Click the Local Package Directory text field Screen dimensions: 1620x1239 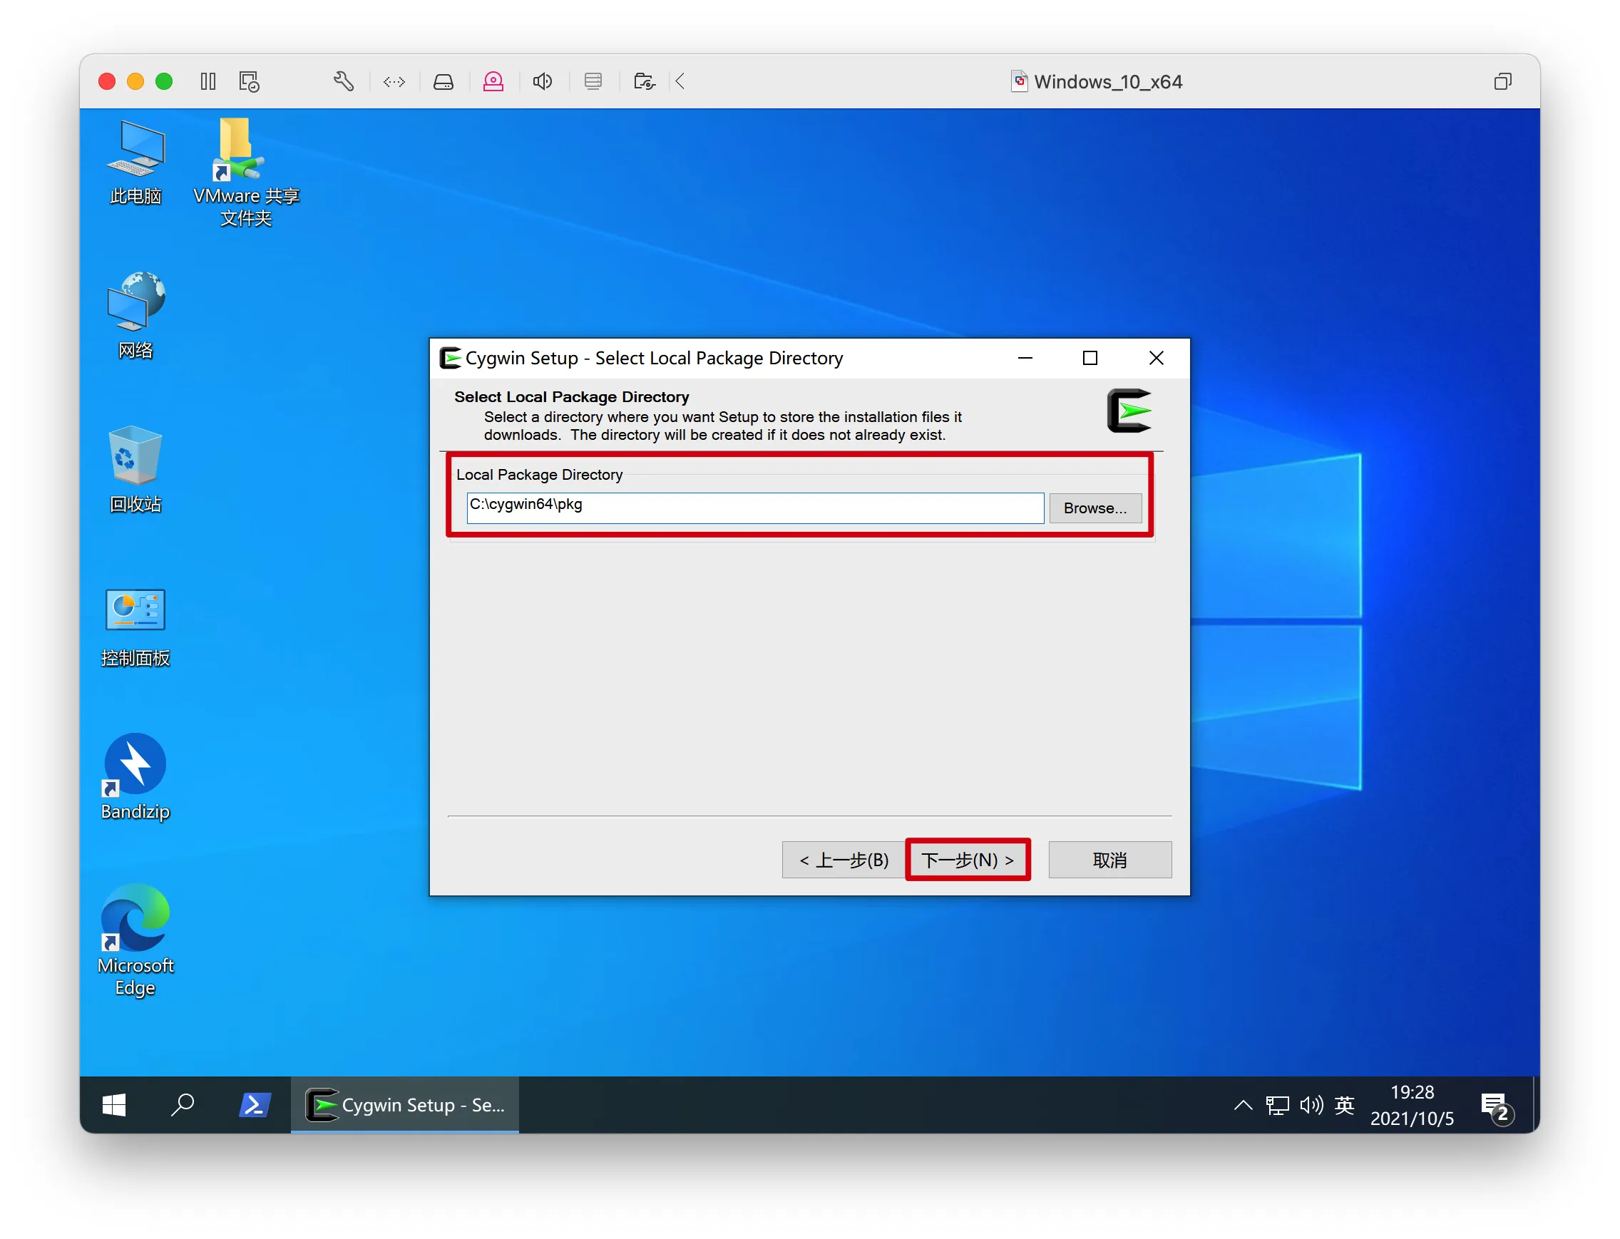pyautogui.click(x=754, y=507)
